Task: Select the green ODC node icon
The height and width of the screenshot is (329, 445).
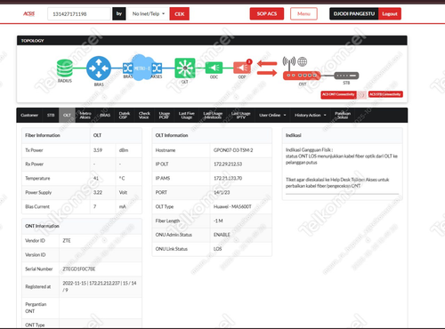Action: (x=214, y=68)
